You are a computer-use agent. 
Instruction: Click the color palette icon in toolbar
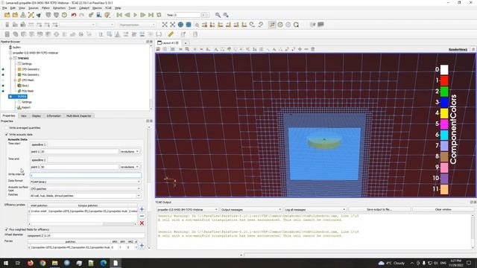click(107, 15)
